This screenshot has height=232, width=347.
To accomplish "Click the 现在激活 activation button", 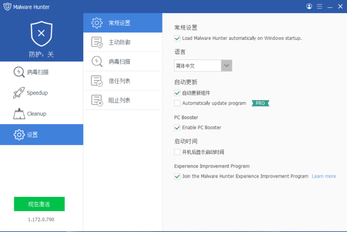I will (39, 204).
